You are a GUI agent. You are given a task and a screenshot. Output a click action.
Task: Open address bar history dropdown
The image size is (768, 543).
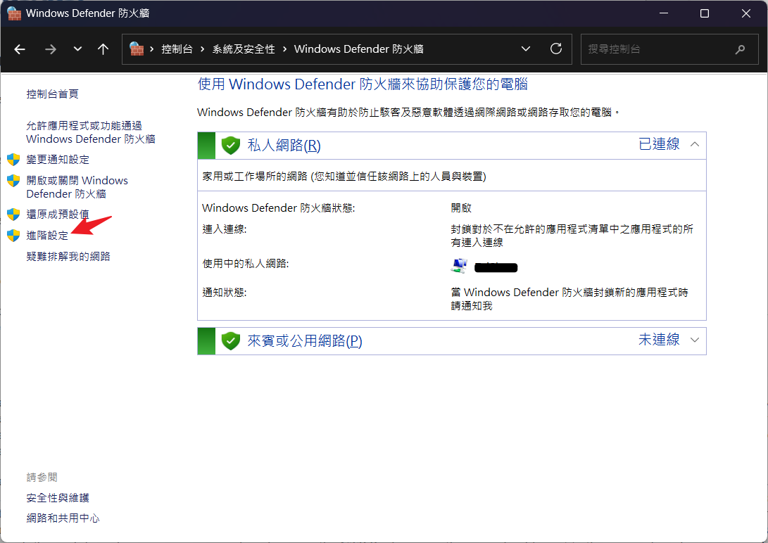[x=525, y=49]
